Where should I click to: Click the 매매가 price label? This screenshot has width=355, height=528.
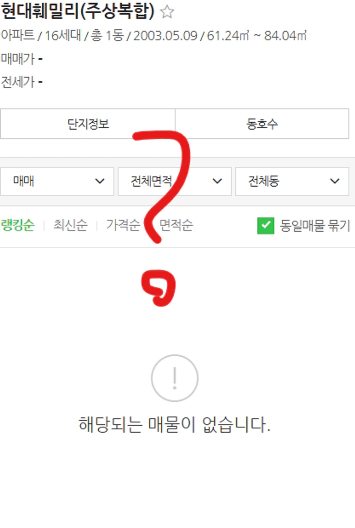tap(18, 58)
